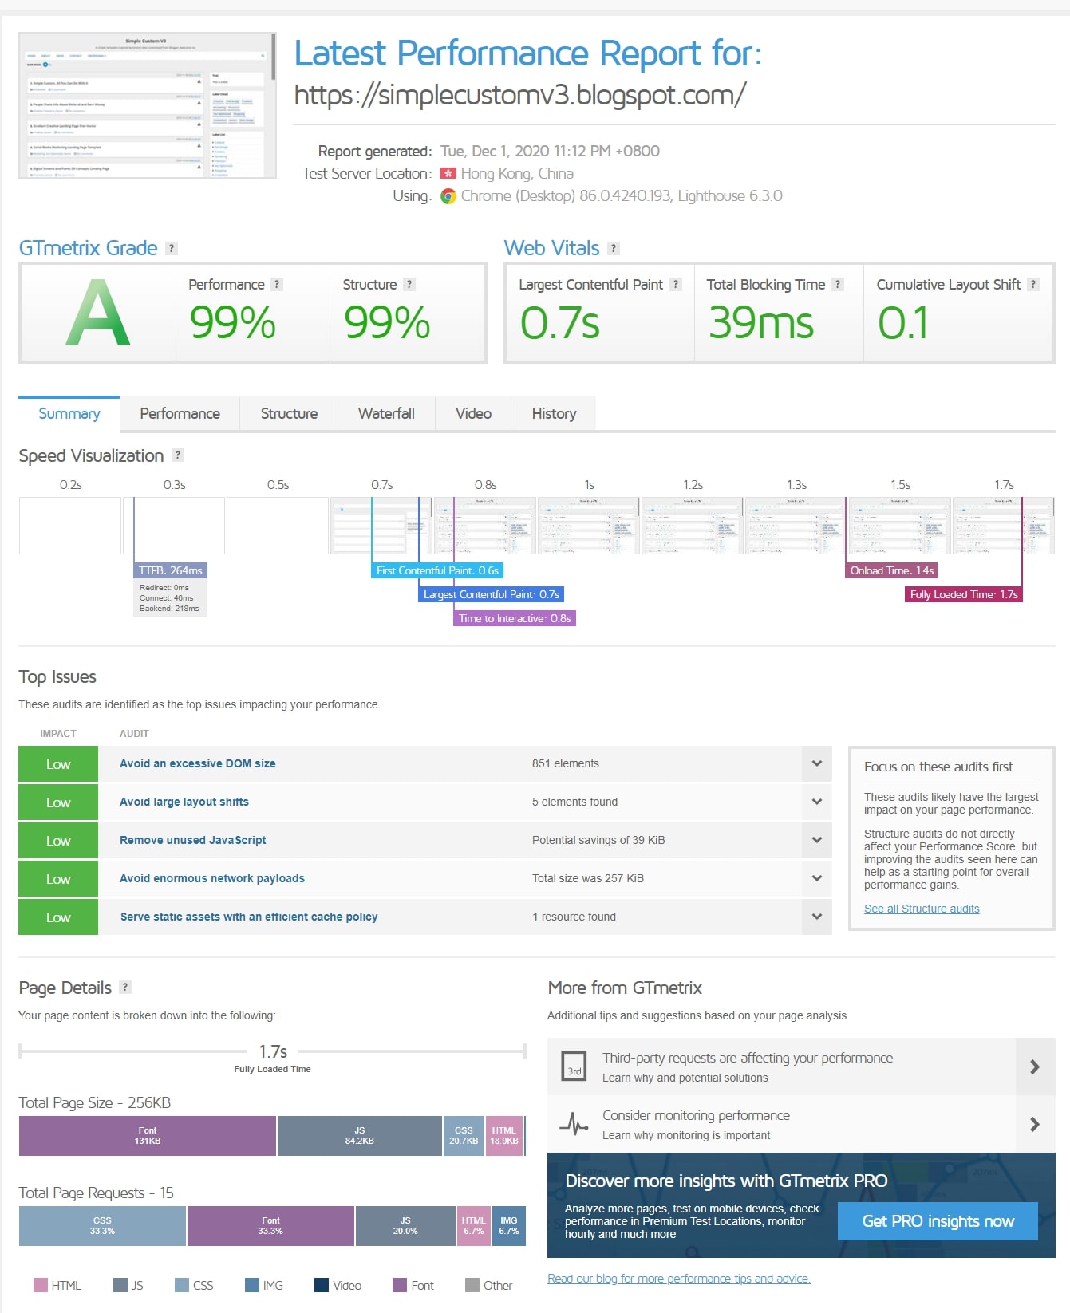The width and height of the screenshot is (1070, 1313).
Task: Click the Time to Interactive marker
Action: point(515,618)
